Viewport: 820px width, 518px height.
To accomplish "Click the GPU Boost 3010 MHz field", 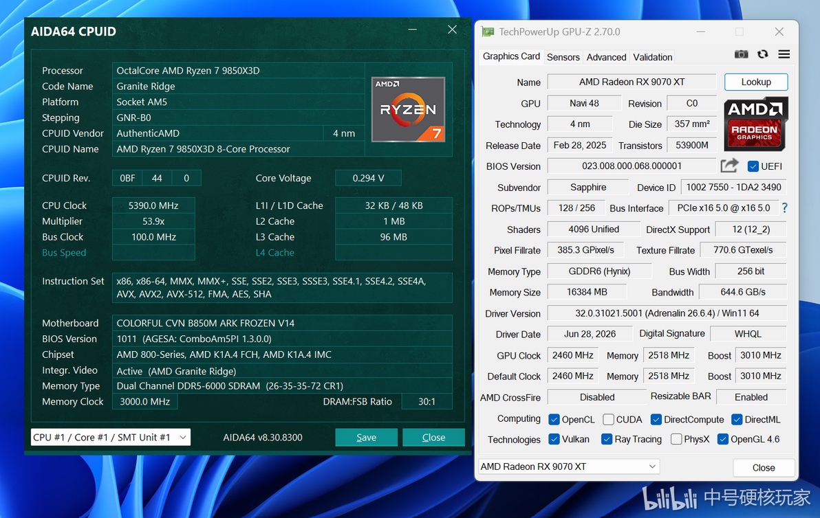I will coord(760,355).
